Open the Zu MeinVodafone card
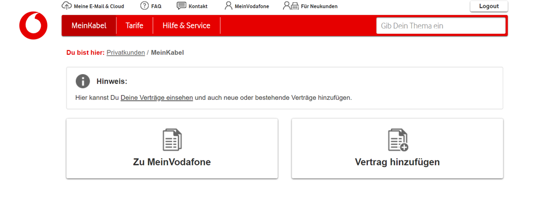The image size is (536, 204). pyautogui.click(x=172, y=148)
